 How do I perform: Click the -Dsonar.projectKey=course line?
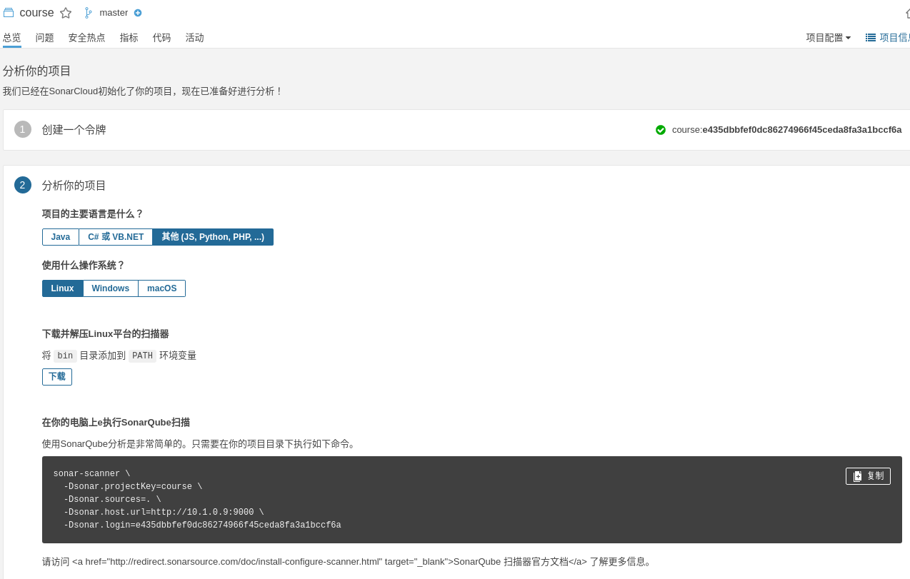pos(133,487)
